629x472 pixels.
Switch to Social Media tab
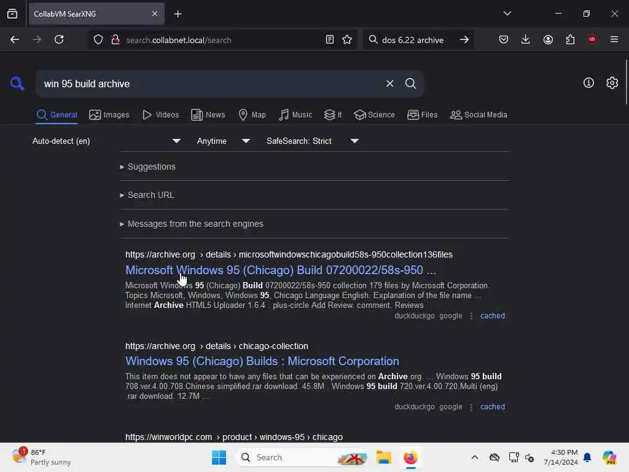pos(479,115)
